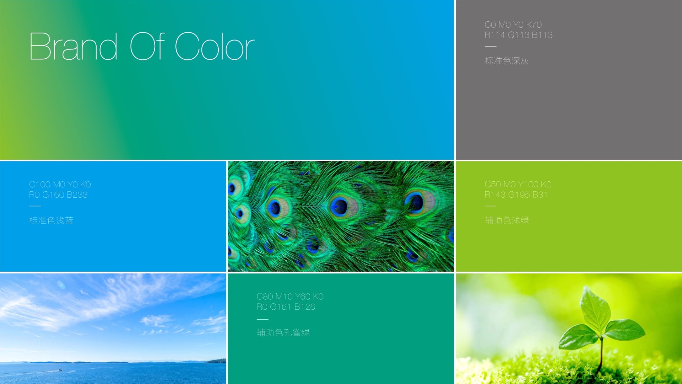
Task: Select the 'R0 G161 B126' text
Action: [x=286, y=306]
